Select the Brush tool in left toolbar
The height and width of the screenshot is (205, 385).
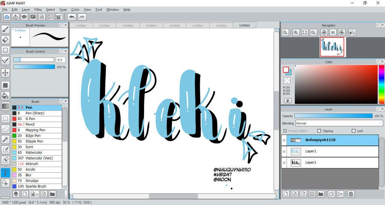[x=5, y=29]
